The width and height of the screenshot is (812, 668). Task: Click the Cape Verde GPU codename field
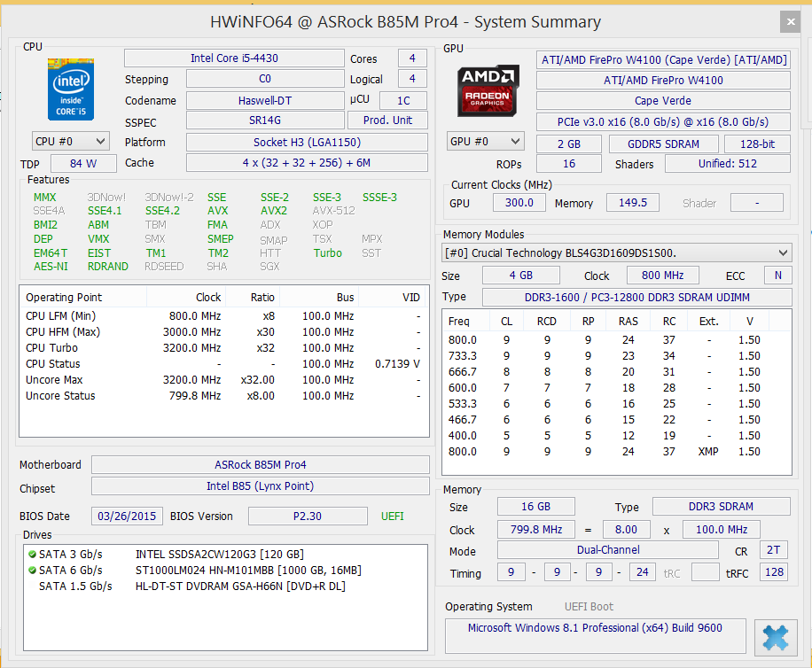[x=663, y=100]
